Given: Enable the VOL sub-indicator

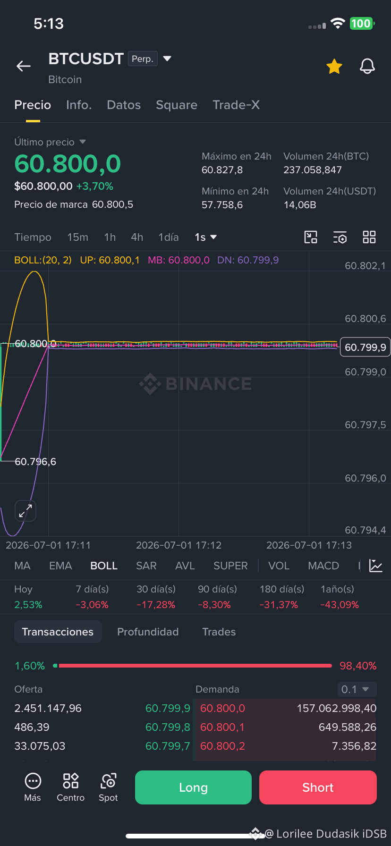Looking at the screenshot, I should click(x=279, y=566).
